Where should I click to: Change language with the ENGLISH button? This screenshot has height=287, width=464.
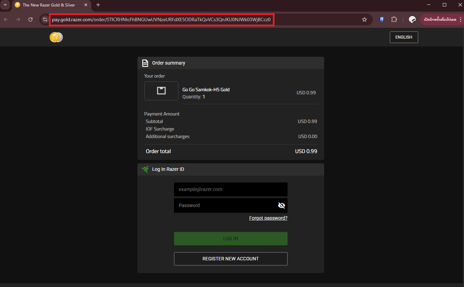coord(404,37)
